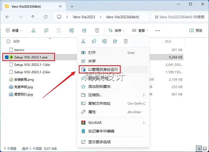Click the 291 KB size cell
This screenshot has width=209, height=152.
coord(177,50)
